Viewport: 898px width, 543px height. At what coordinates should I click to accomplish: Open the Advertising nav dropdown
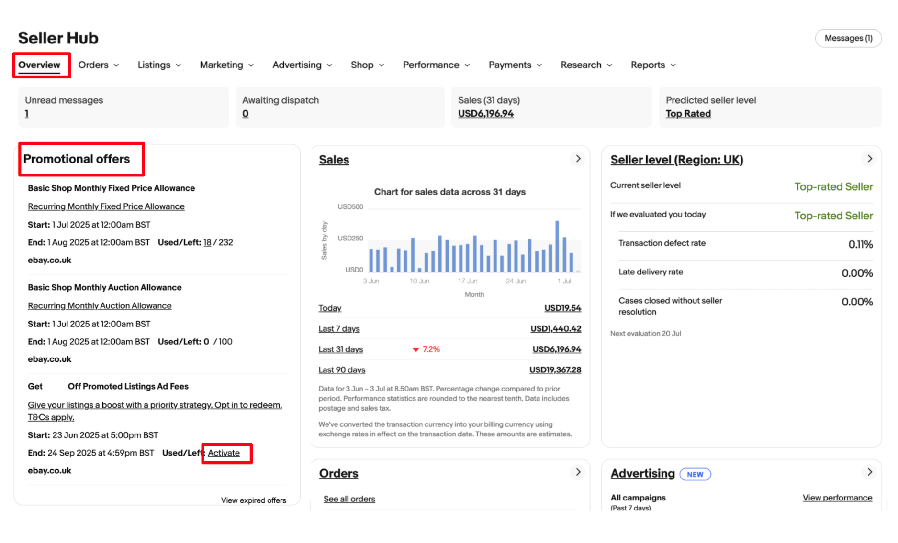[303, 65]
